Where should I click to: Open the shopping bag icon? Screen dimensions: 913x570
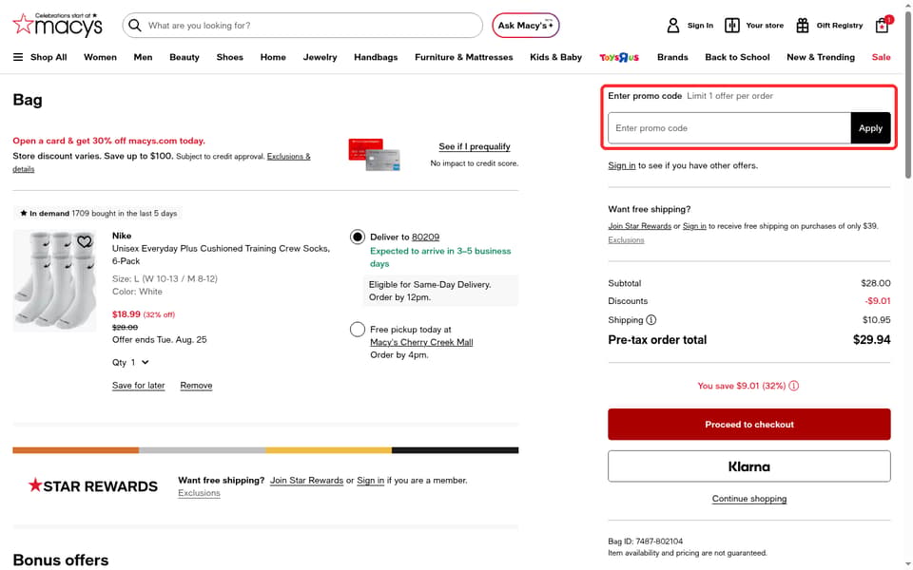pos(883,25)
